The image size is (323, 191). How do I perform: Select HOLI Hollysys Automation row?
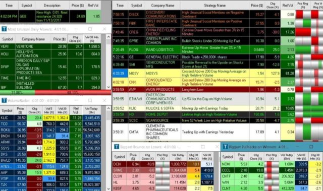tap(50, 54)
